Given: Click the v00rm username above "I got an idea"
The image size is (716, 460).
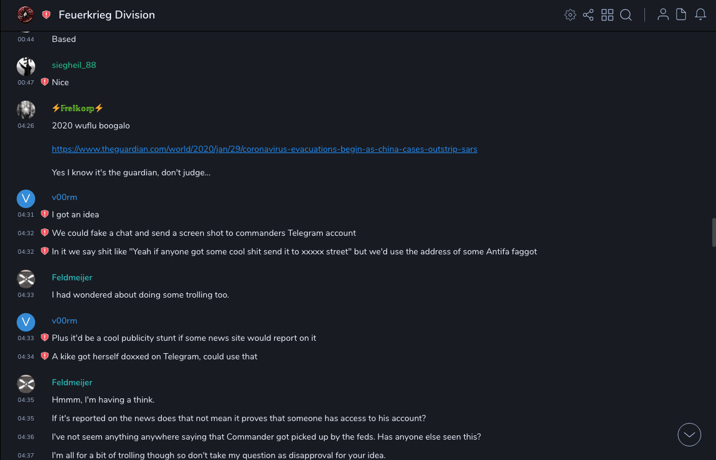Looking at the screenshot, I should [x=64, y=197].
